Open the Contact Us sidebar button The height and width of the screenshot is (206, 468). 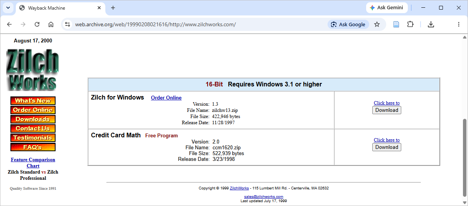click(x=33, y=128)
